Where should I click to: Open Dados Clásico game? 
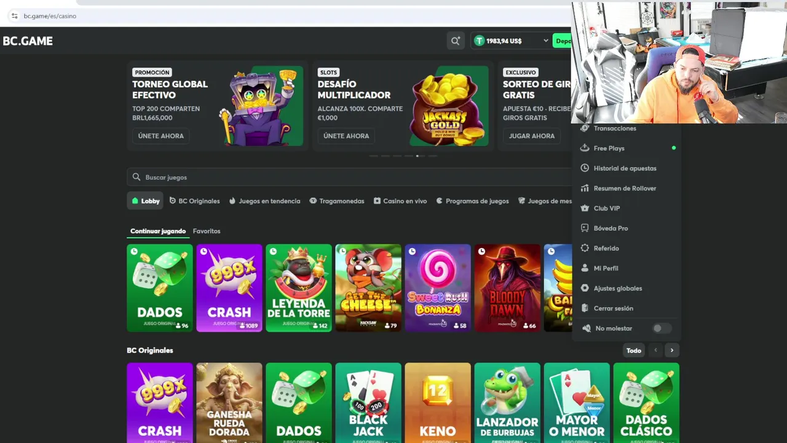646,403
